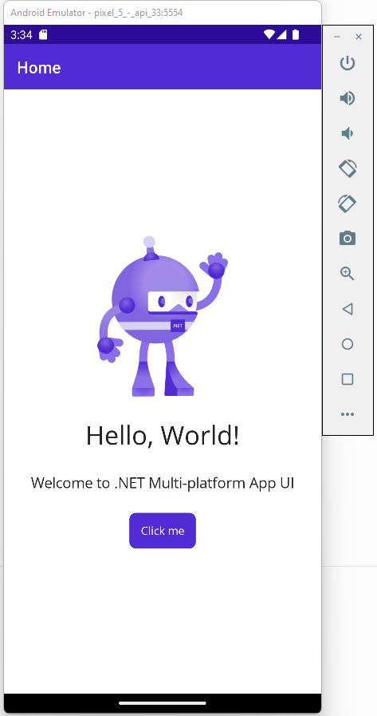Tap the Wi-Fi signal status icon
The image size is (377, 716).
pyautogui.click(x=269, y=34)
